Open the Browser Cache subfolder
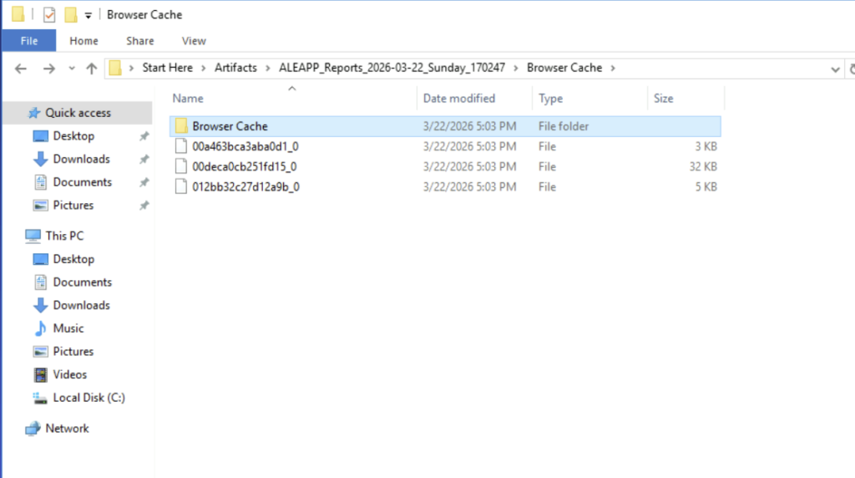The width and height of the screenshot is (855, 478). pos(230,126)
